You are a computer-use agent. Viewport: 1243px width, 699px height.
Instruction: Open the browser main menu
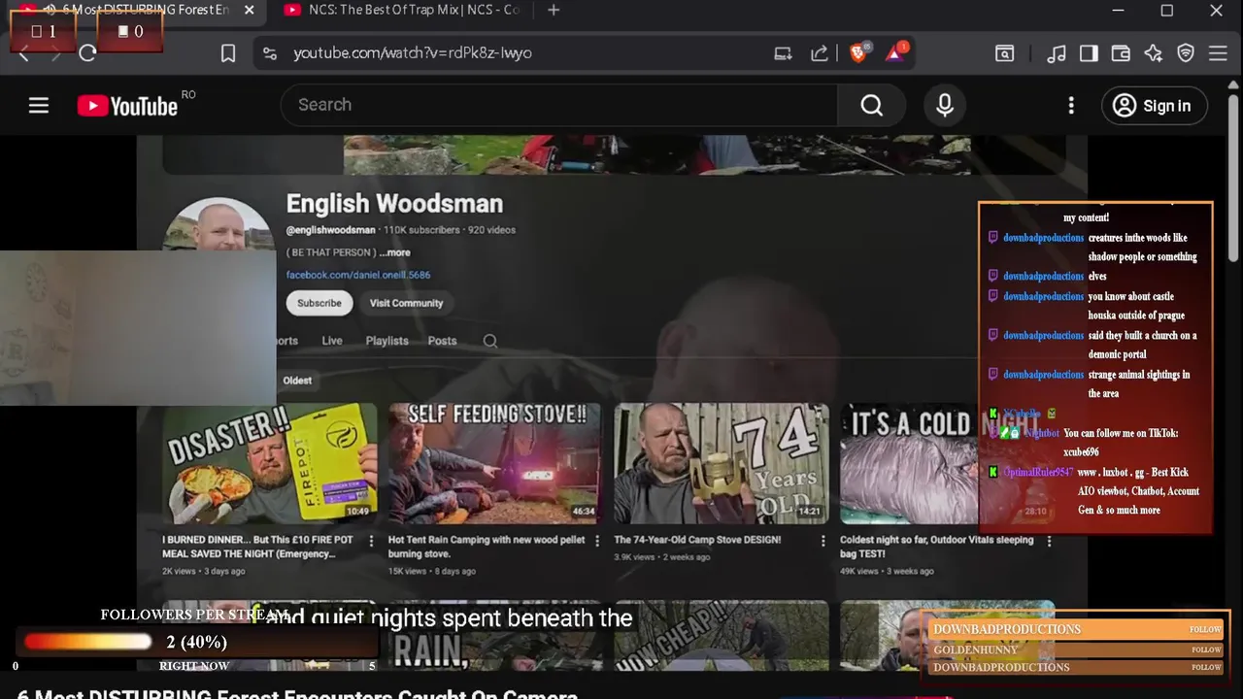pos(1218,53)
